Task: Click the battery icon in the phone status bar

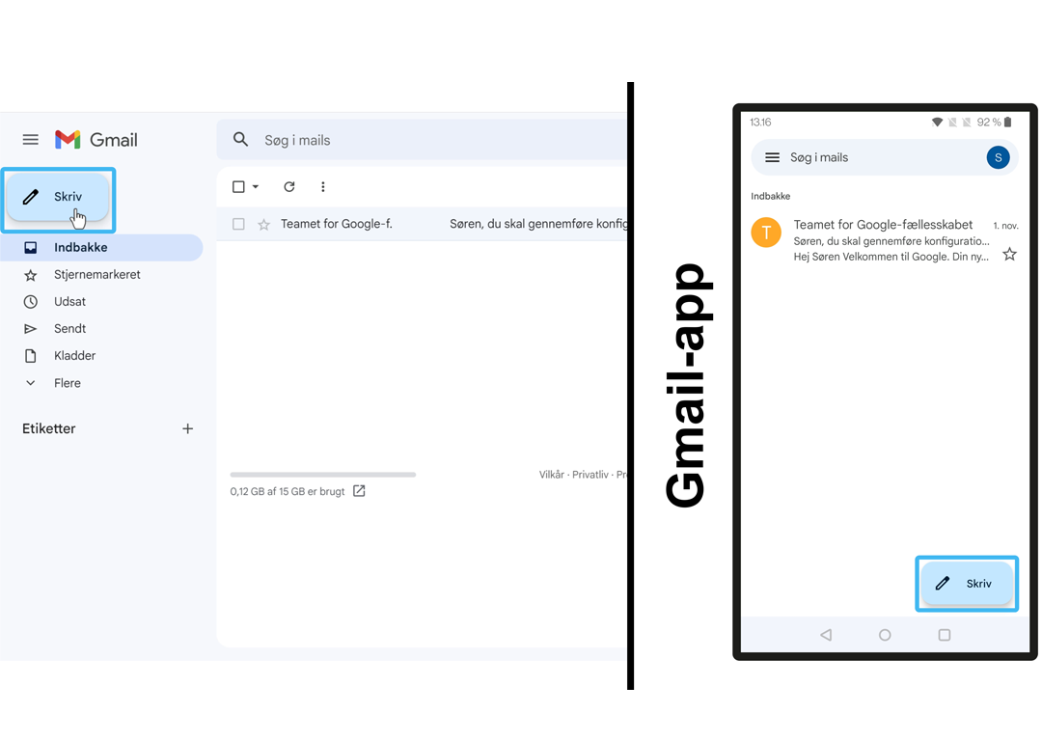Action: click(1007, 123)
